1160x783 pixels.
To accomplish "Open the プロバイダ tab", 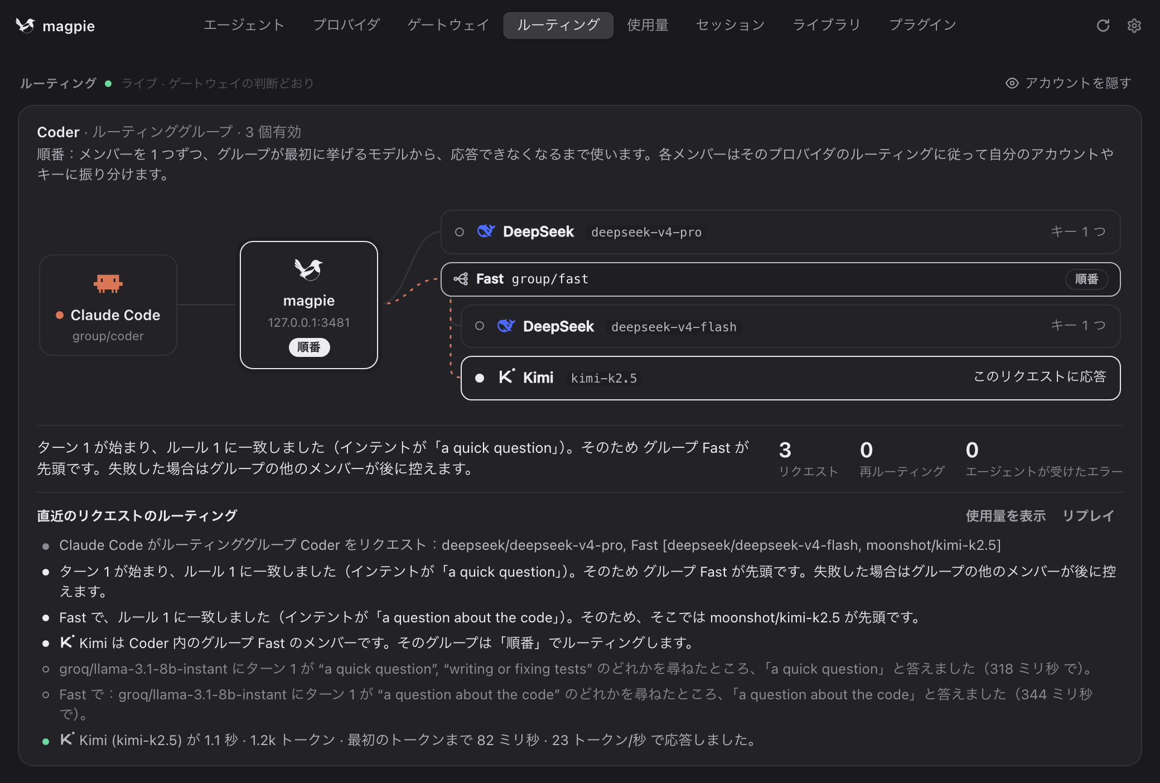I will point(346,25).
